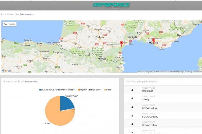Click the red map marker near Béziers
The image size is (202, 134).
tap(121, 44)
